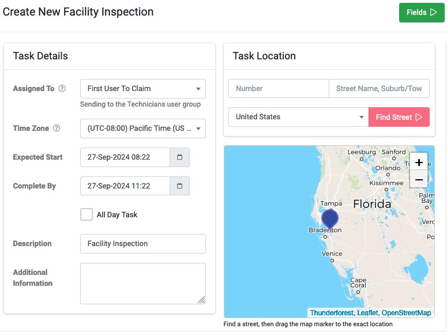The image size is (447, 336).
Task: Click the Assigned To help icon
Action: pos(62,89)
